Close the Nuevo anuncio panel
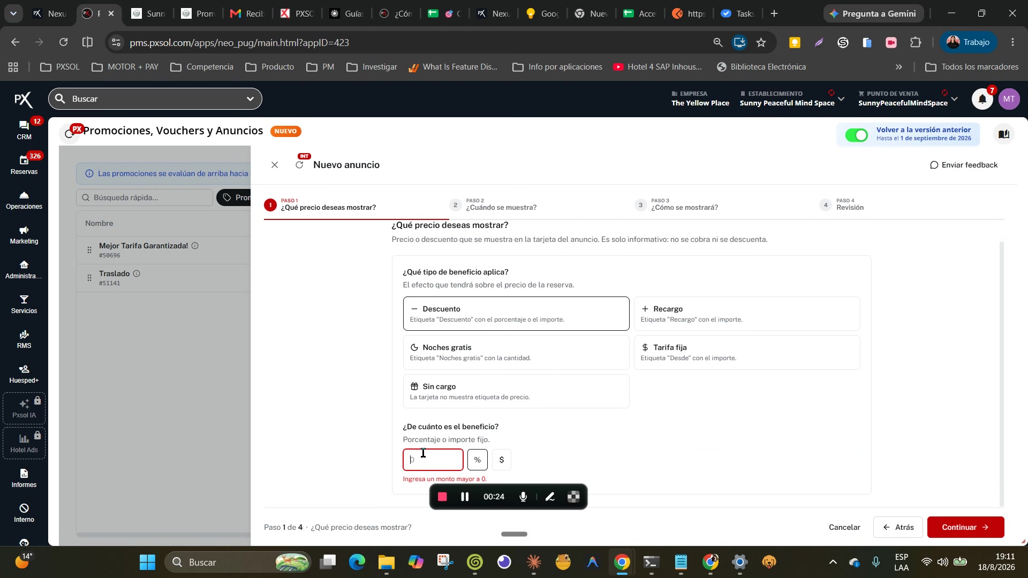The height and width of the screenshot is (578, 1028). coord(275,165)
